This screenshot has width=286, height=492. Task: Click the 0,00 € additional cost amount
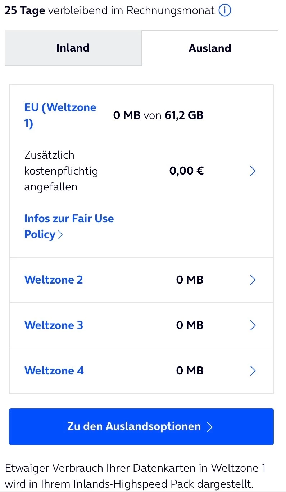[186, 171]
